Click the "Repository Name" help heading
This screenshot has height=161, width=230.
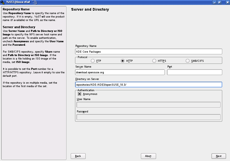16,9
